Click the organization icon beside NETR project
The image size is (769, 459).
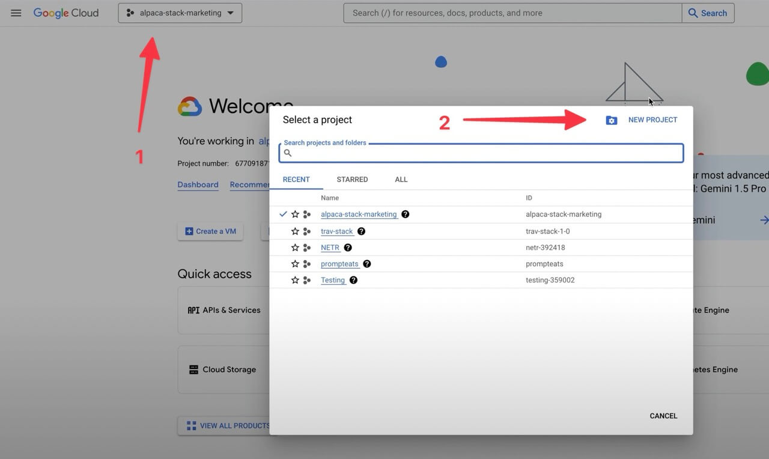306,248
